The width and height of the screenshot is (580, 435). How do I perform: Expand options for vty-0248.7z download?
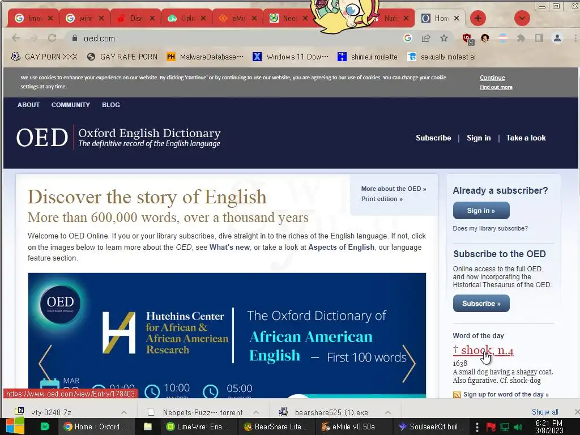coord(124,412)
